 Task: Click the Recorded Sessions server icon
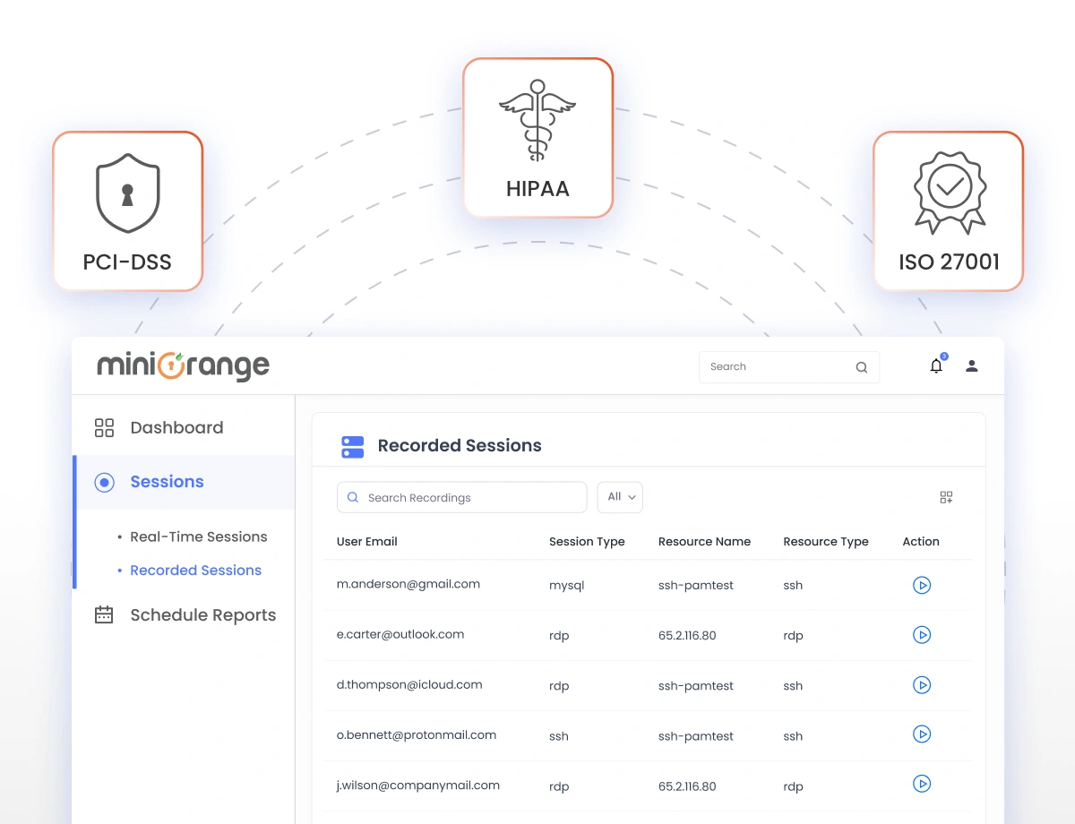tap(353, 447)
